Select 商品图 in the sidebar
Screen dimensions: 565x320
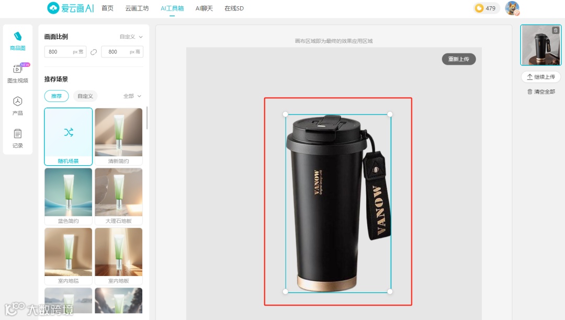[x=18, y=41]
